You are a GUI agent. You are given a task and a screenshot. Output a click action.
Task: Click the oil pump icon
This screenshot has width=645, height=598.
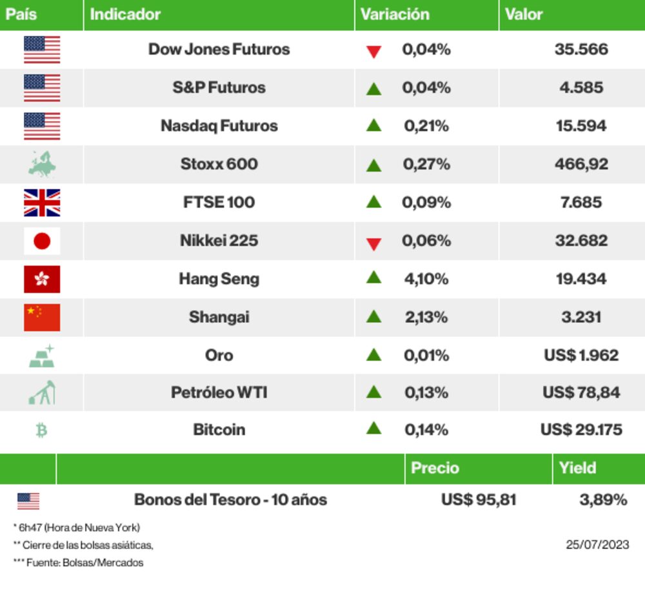click(42, 392)
